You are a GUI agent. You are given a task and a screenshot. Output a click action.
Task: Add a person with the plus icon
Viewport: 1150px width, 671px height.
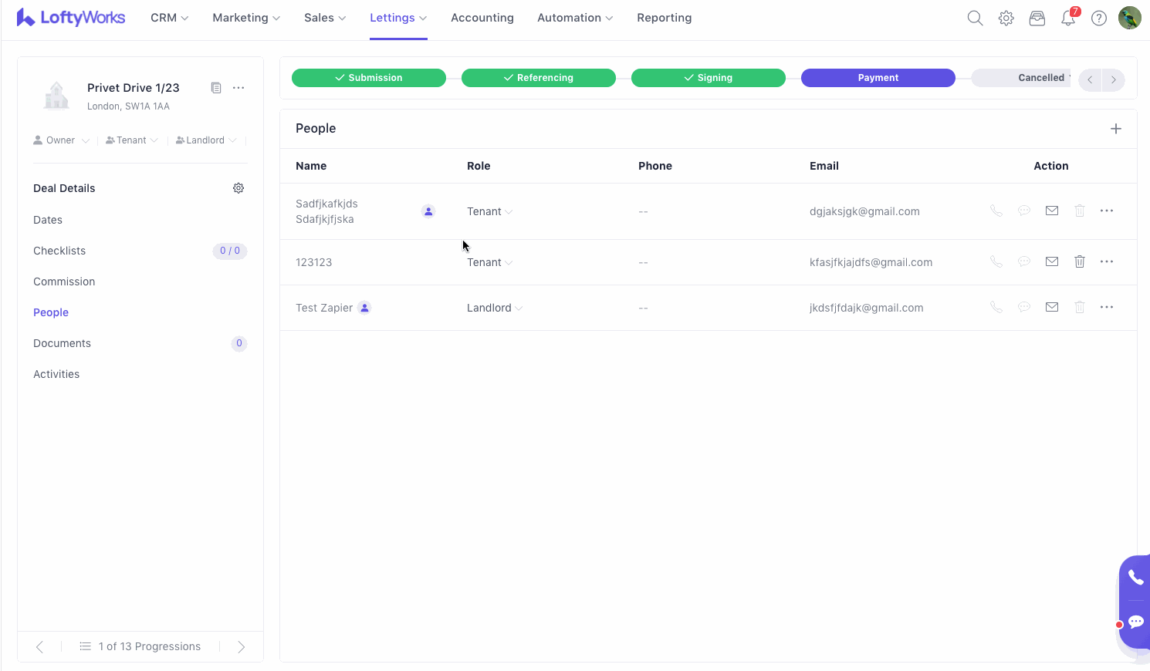coord(1115,129)
